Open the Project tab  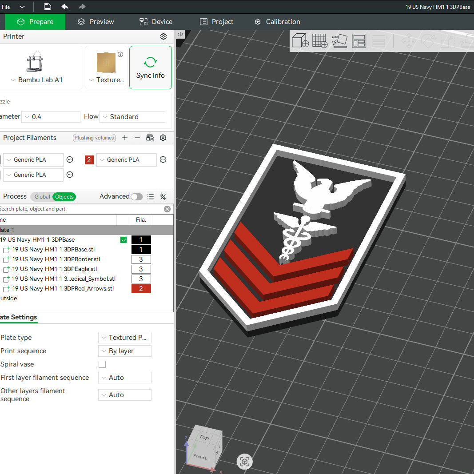[x=216, y=22]
